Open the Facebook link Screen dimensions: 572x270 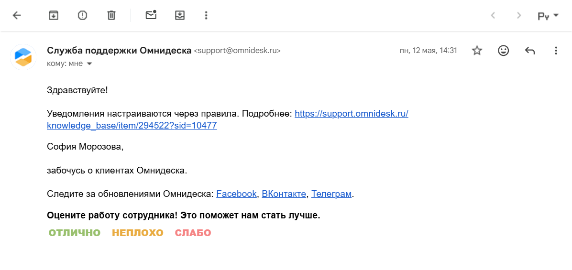[x=236, y=194]
